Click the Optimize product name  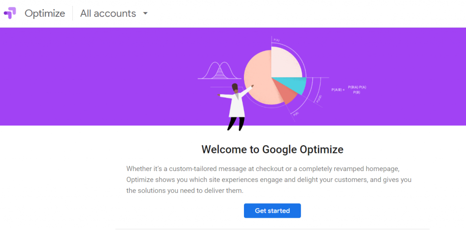click(45, 13)
